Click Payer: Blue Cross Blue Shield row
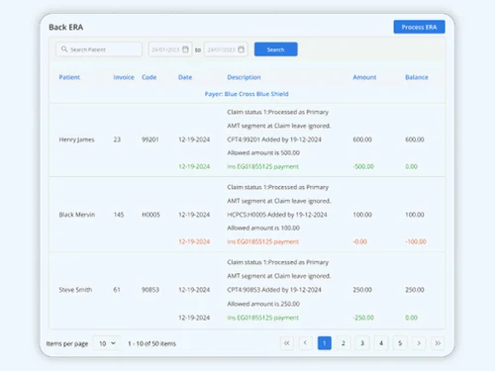Image resolution: width=495 pixels, height=371 pixels. click(x=247, y=94)
